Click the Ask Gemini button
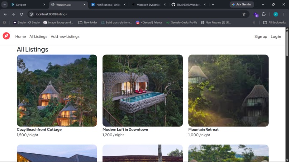The width and height of the screenshot is (289, 162). tap(242, 4)
